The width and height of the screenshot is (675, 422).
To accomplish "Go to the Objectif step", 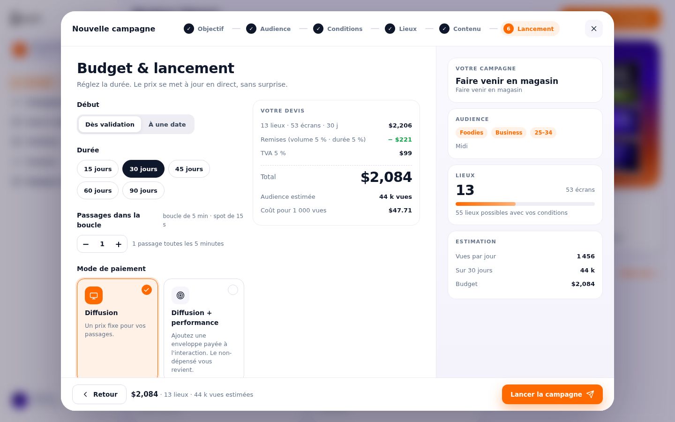I will click(x=204, y=29).
